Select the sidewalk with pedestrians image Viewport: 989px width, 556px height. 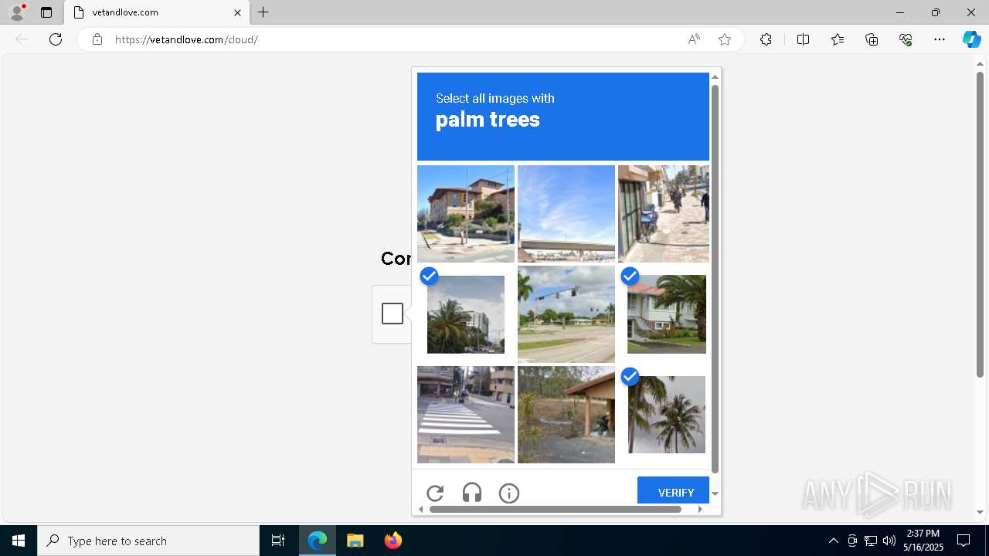[664, 214]
